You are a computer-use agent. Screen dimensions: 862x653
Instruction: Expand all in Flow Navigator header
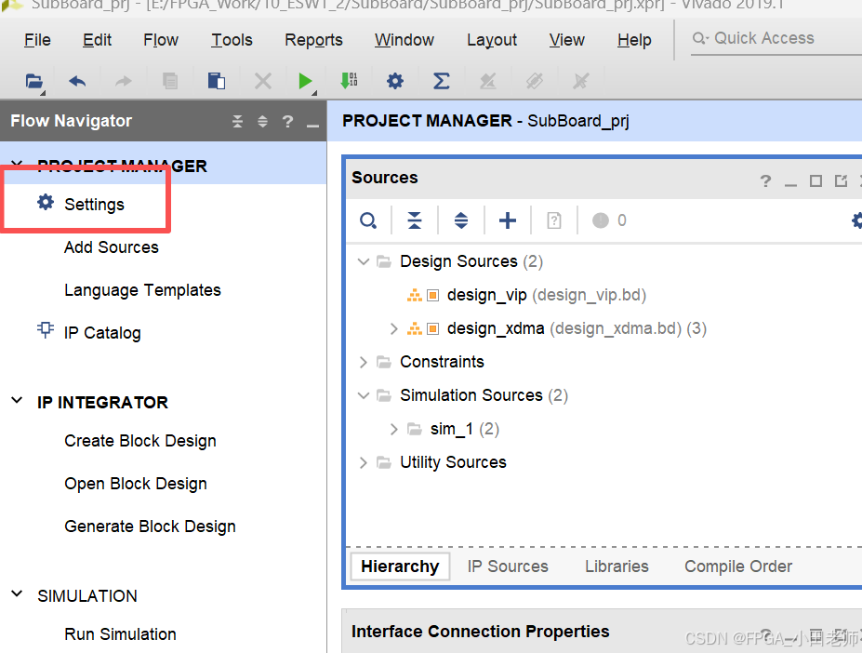tap(262, 121)
